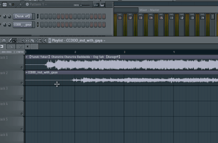This screenshot has height=143, width=218.
Task: Open the CCDDD_inst_with_gaya clip menu arrow
Action: [x=26, y=72]
